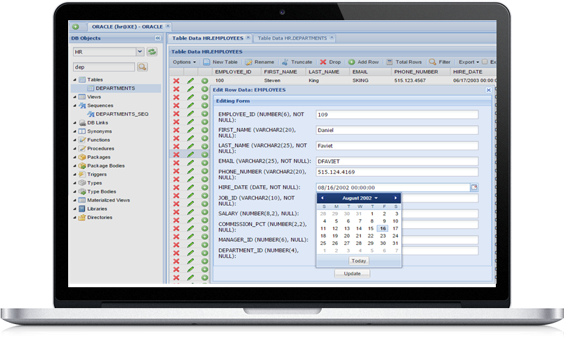Toggle the checkbox right of Export
The width and height of the screenshot is (564, 338).
coord(485,62)
